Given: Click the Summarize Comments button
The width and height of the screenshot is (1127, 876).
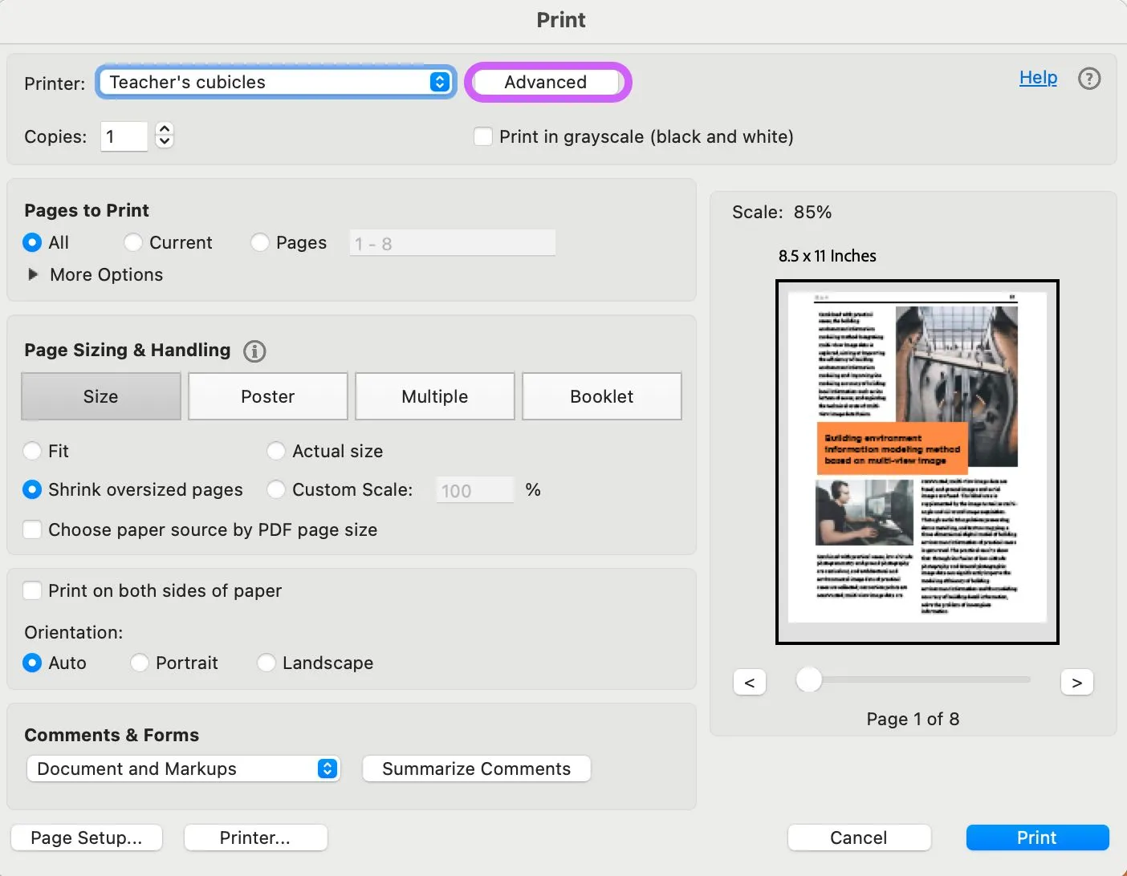Looking at the screenshot, I should click(476, 769).
